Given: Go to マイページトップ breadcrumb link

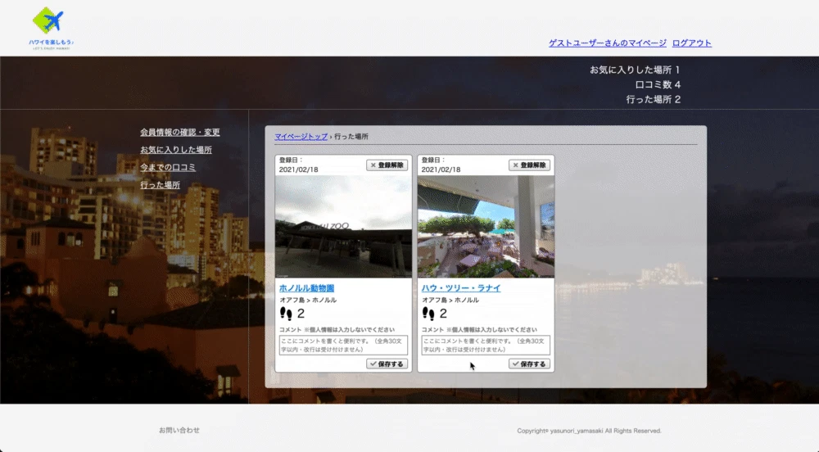Looking at the screenshot, I should click(301, 136).
